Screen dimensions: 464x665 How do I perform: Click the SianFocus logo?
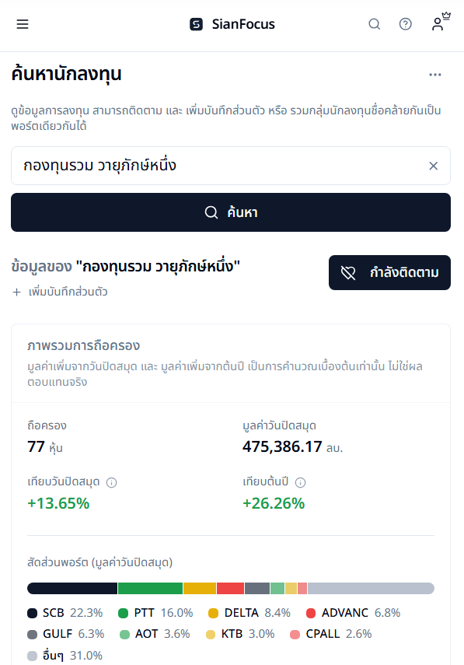[232, 24]
